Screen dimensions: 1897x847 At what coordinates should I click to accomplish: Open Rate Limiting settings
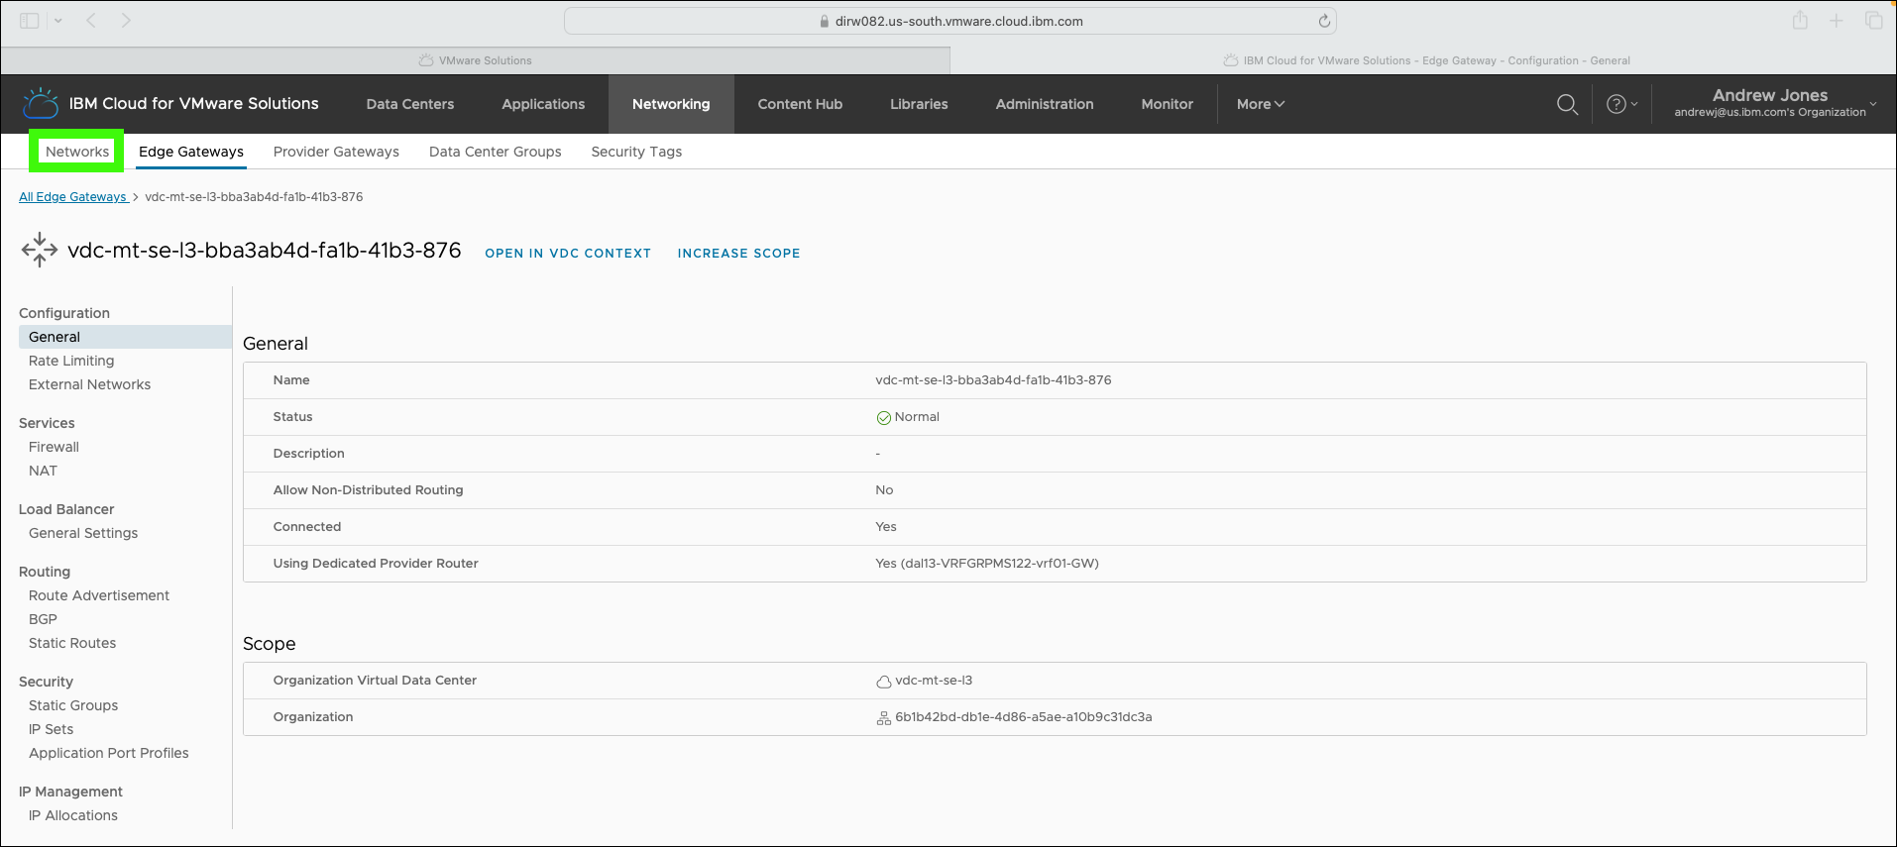pyautogui.click(x=71, y=361)
